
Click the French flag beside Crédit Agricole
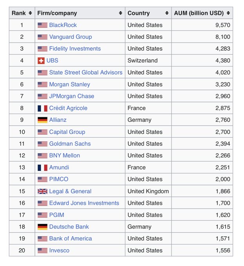(x=42, y=108)
